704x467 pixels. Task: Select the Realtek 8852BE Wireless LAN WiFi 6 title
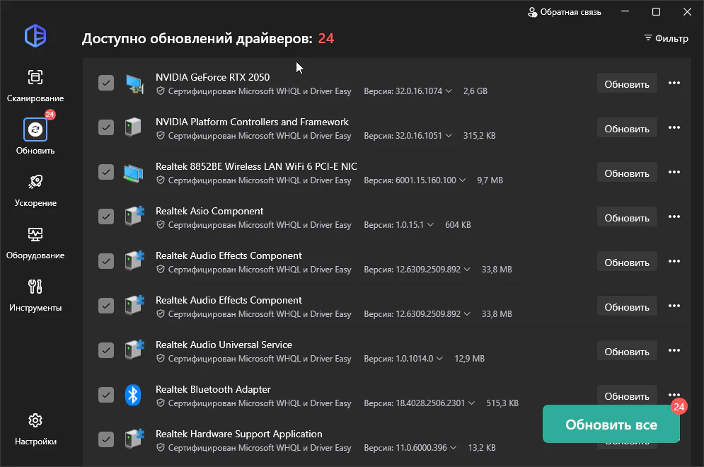pos(256,166)
